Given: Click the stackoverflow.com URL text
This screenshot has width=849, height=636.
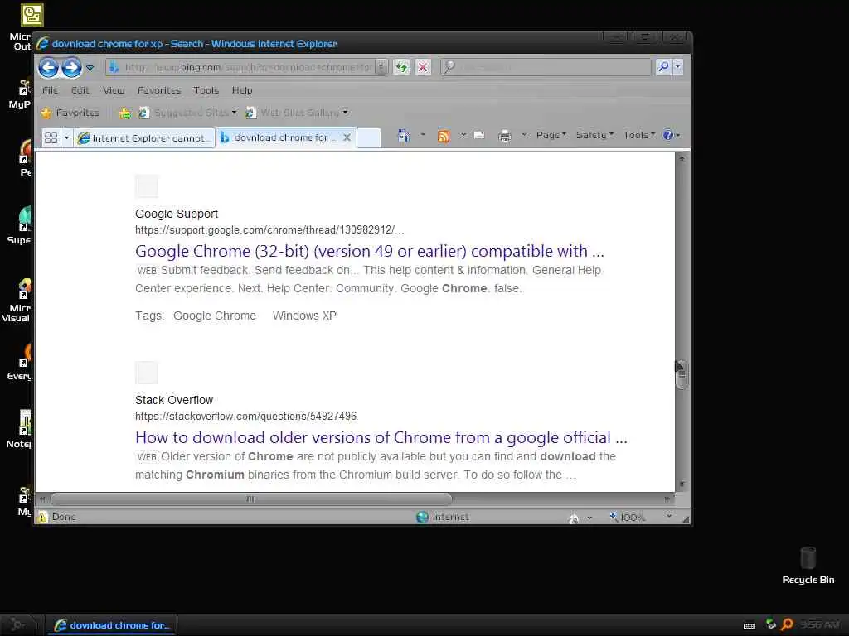Looking at the screenshot, I should coord(245,416).
